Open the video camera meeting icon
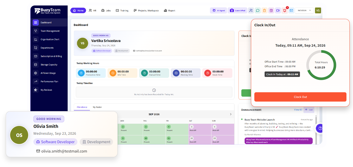The height and width of the screenshot is (167, 353). point(278,10)
